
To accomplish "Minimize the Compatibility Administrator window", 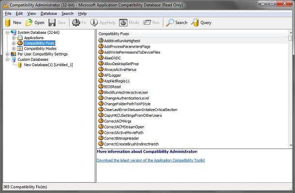I will tap(263, 4).
